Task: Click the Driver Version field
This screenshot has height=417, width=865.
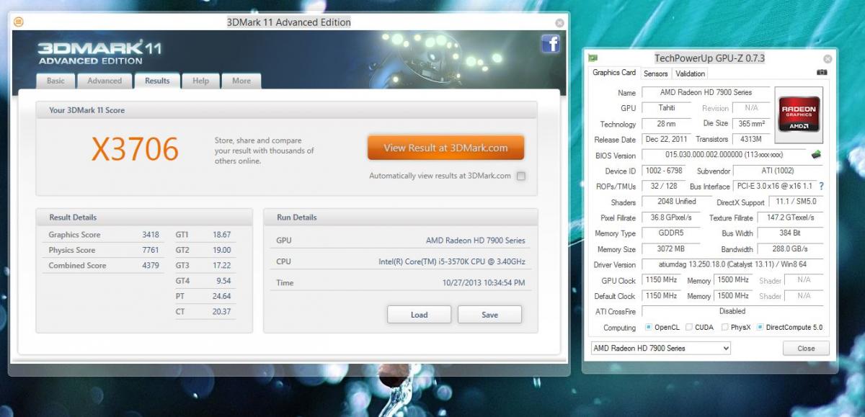Action: 732,265
